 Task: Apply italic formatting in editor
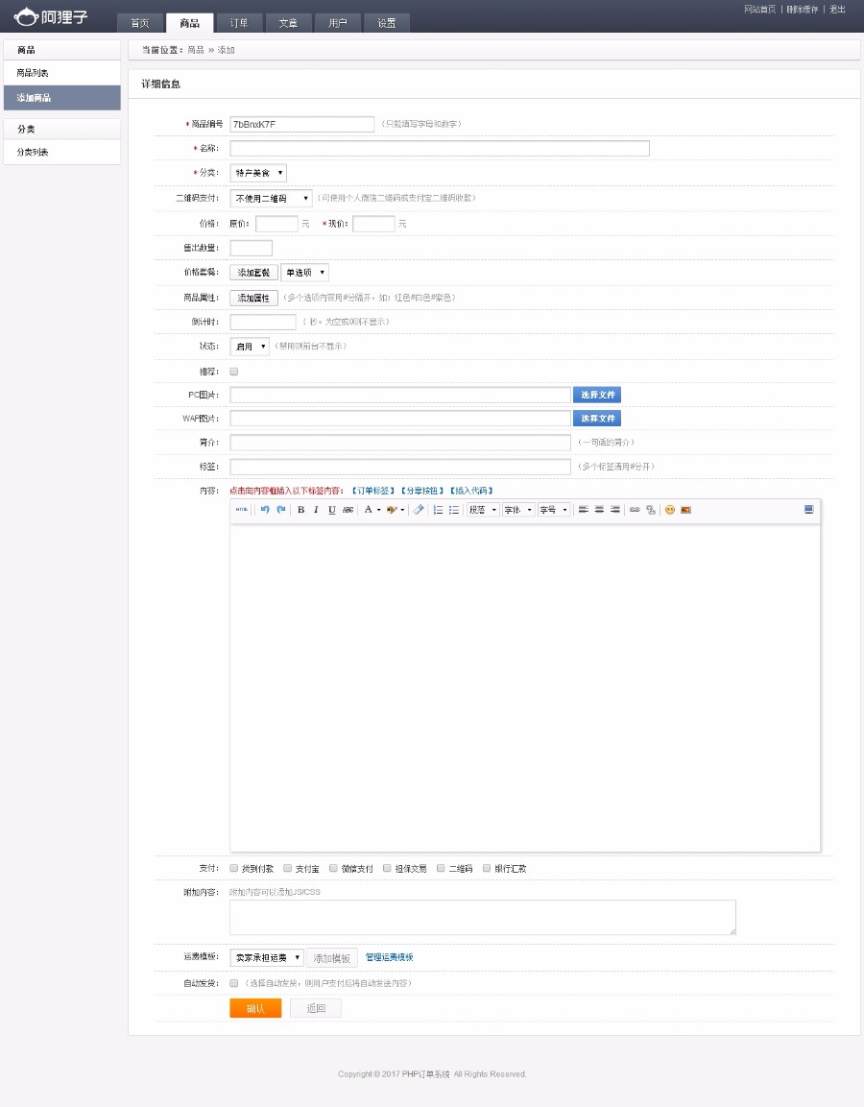pos(316,510)
